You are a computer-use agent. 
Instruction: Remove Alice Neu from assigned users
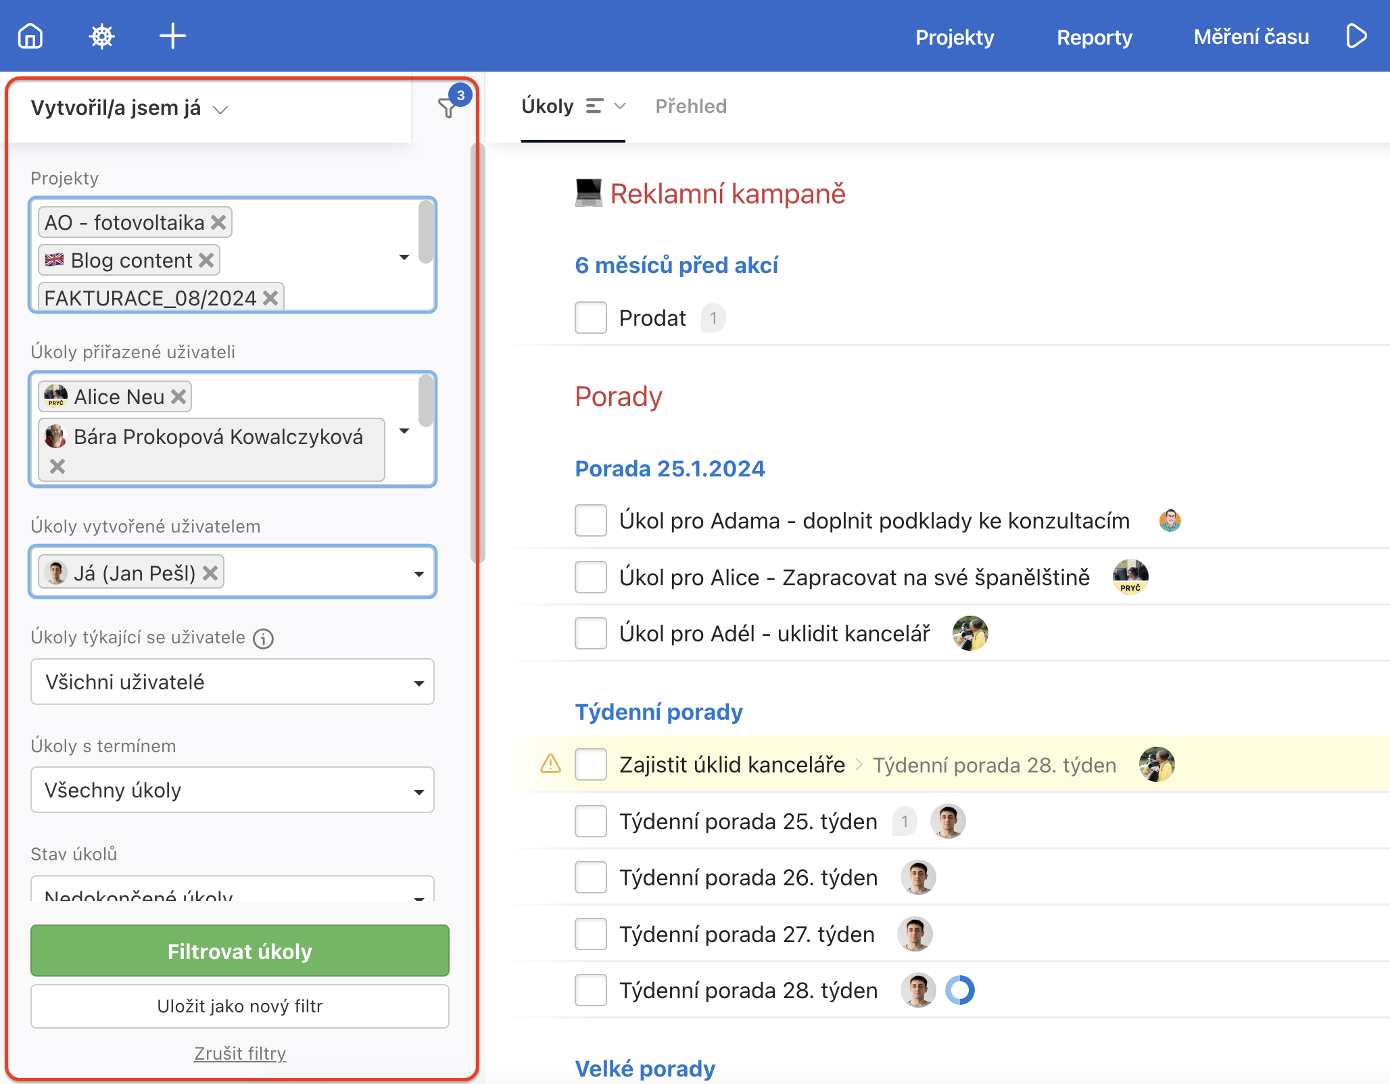178,397
